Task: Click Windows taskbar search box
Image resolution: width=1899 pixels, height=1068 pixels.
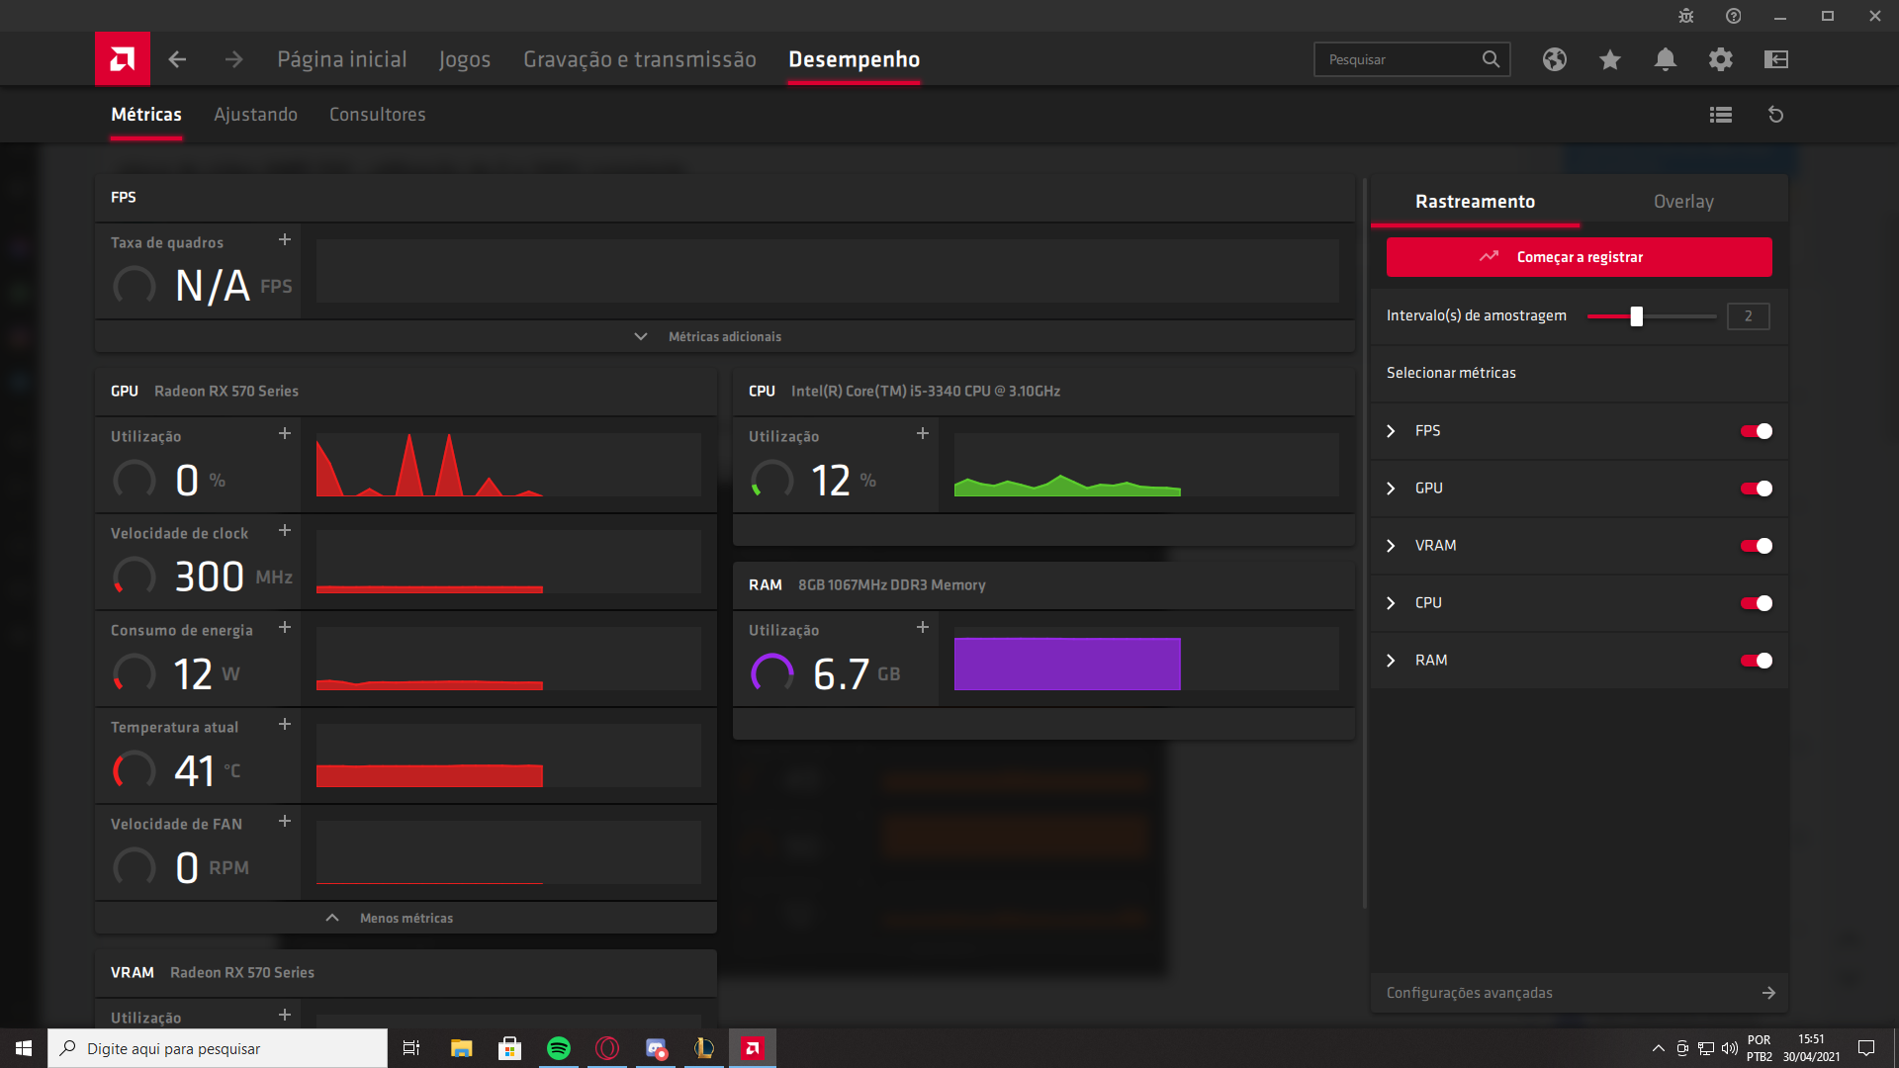Action: [x=218, y=1048]
